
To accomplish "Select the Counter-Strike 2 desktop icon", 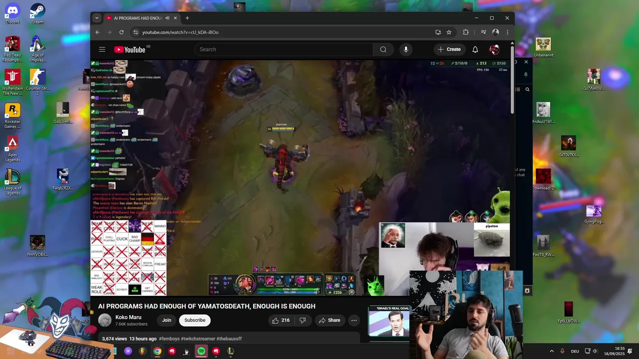I will pos(37,82).
